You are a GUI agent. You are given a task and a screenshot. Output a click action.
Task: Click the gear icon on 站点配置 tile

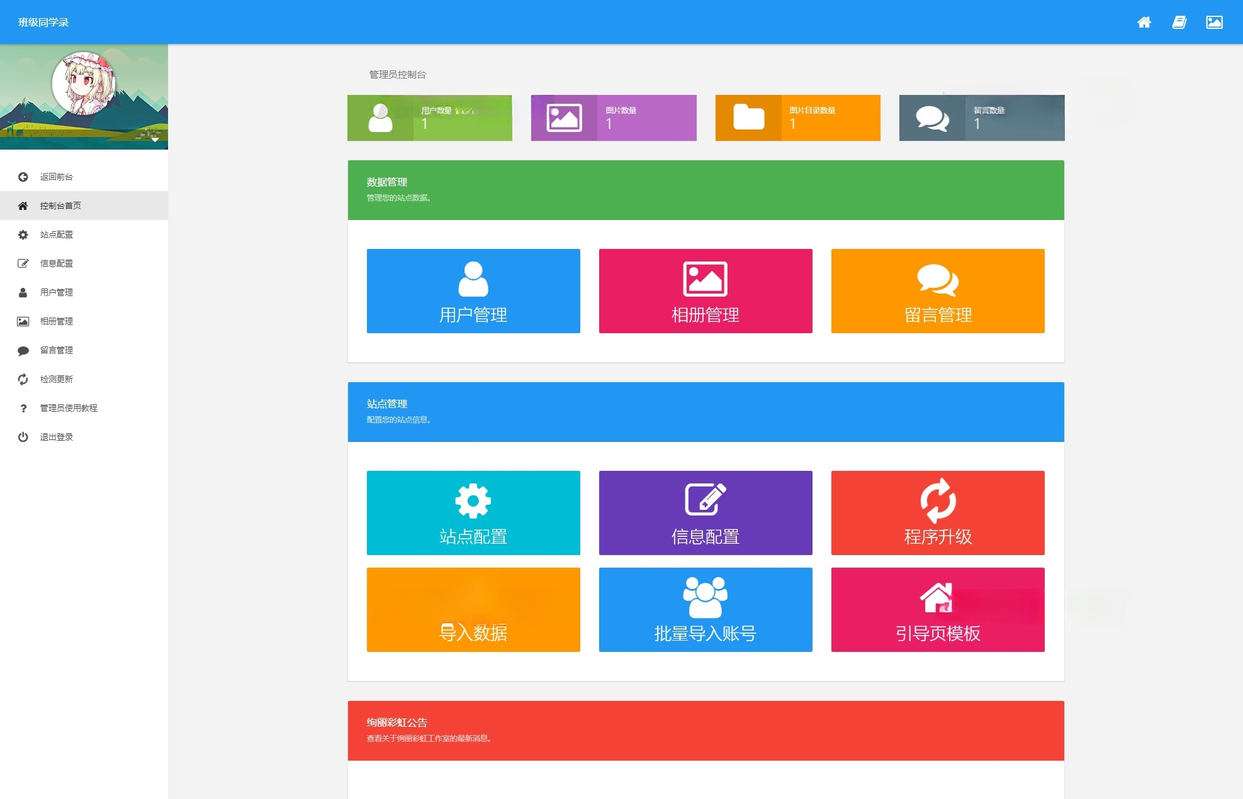473,501
